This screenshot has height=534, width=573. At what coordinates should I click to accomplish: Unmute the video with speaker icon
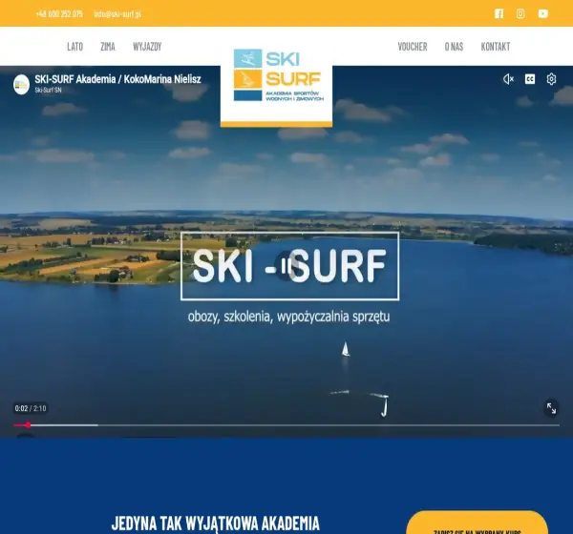508,79
